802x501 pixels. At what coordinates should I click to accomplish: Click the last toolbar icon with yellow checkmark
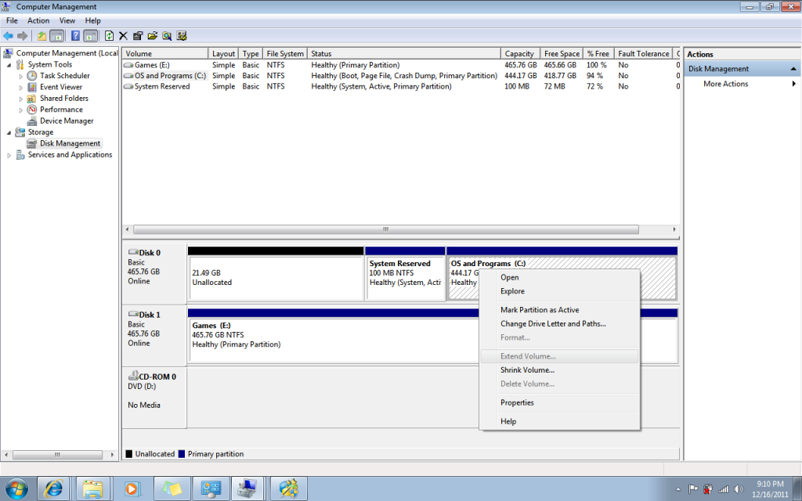point(182,36)
